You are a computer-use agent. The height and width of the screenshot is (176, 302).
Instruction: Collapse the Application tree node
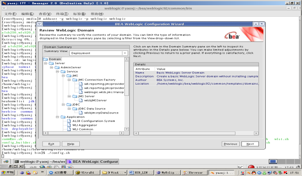(x=58, y=117)
